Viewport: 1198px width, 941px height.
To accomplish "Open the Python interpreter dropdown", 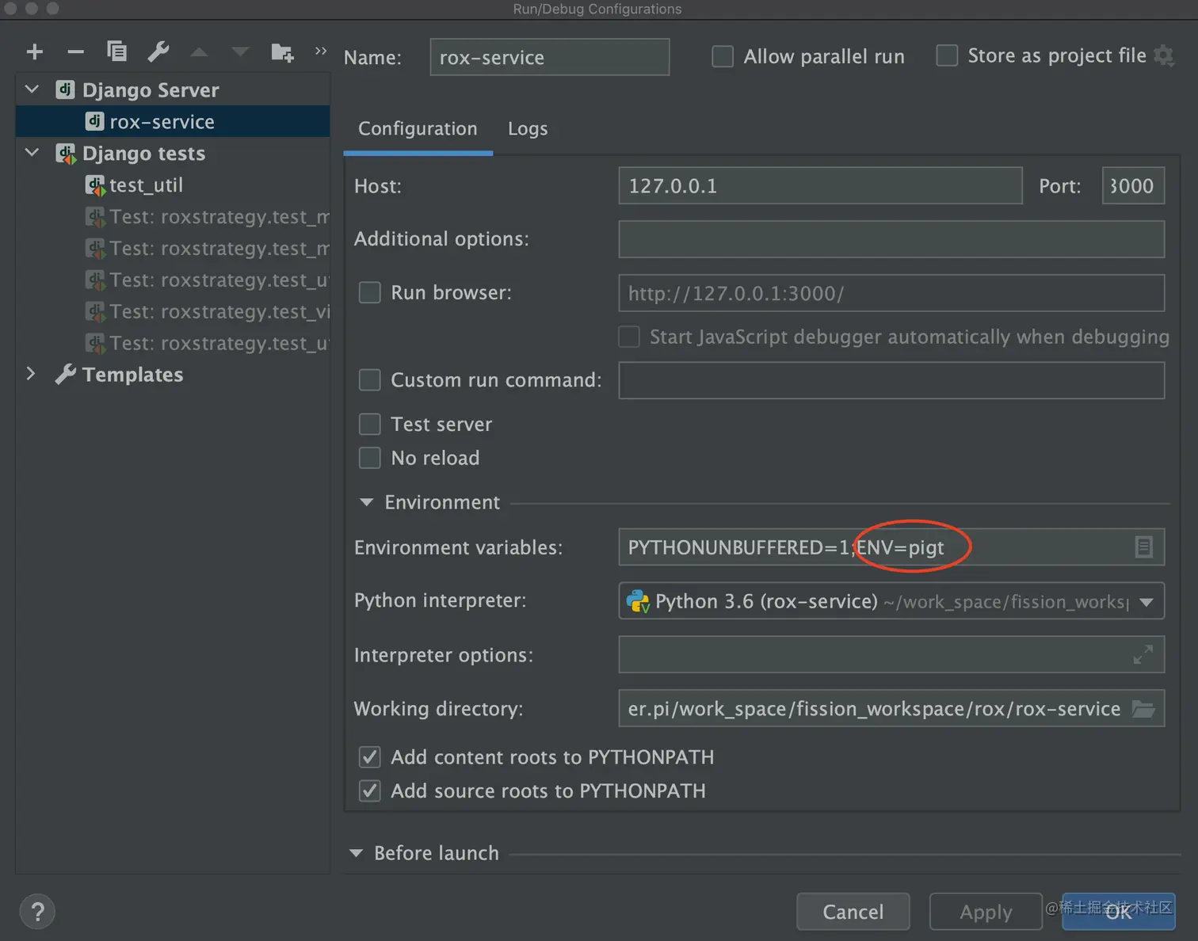I will pos(1146,602).
